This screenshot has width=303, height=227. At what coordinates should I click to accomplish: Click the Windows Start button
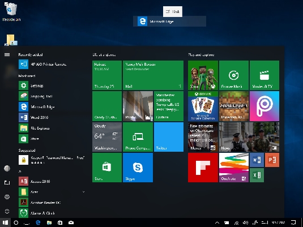click(x=5, y=222)
